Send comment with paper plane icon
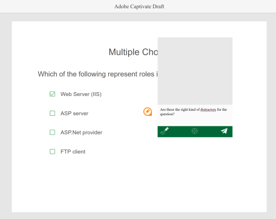 [224, 131]
